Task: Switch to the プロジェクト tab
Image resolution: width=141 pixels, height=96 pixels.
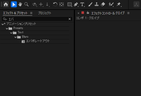Action: click(x=45, y=13)
